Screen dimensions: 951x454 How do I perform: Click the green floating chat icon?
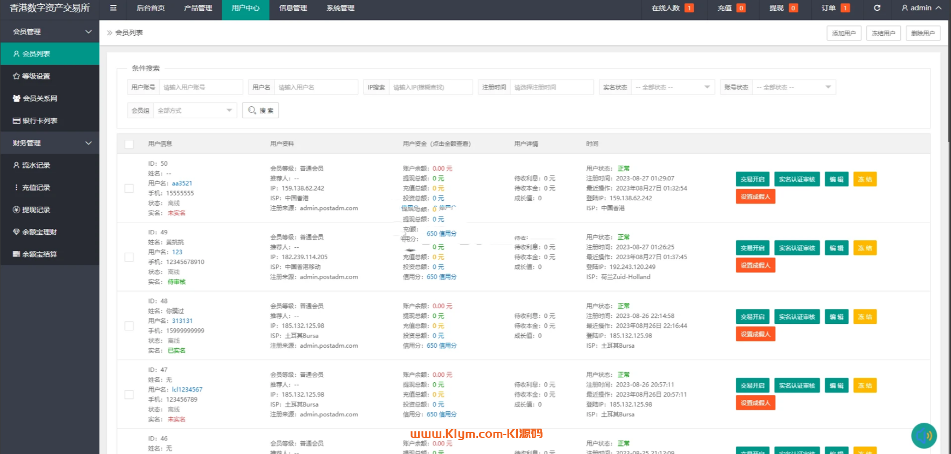[x=923, y=435]
